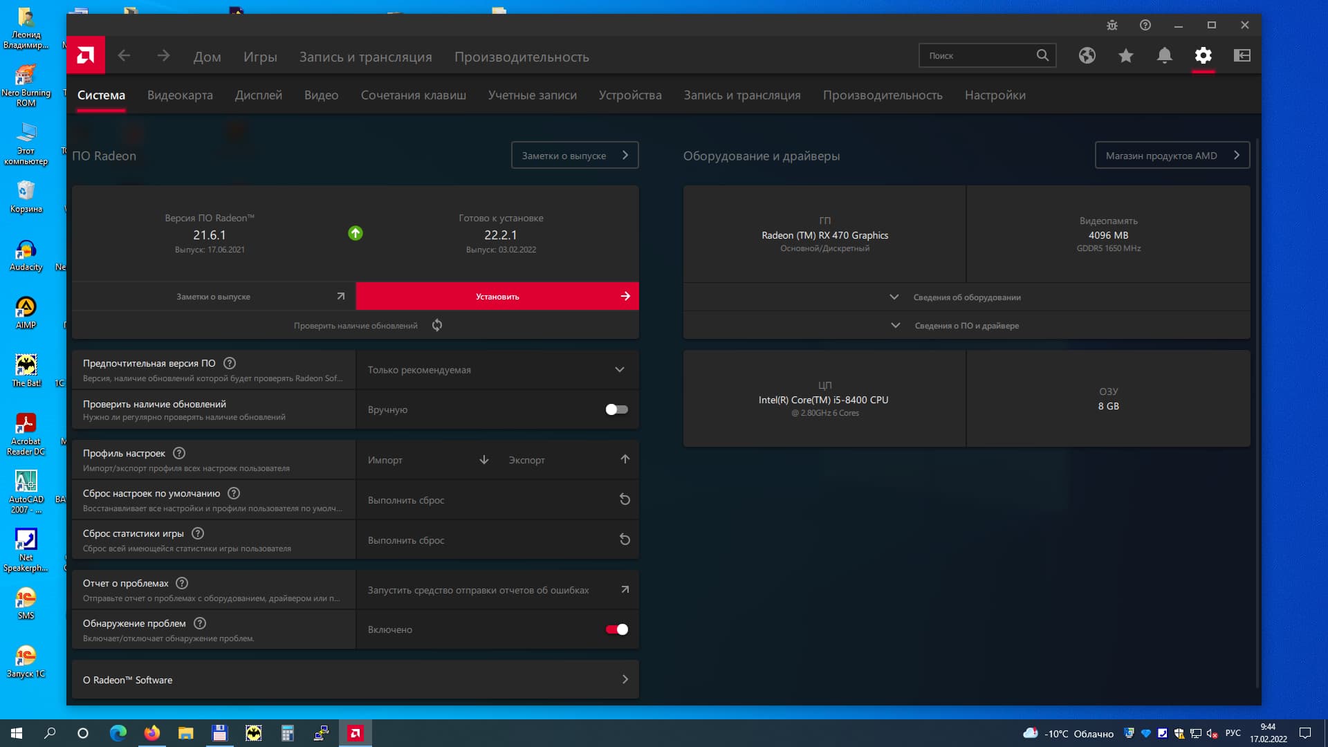This screenshot has height=747, width=1328.
Task: Switch to the Дисплей tab
Action: click(x=259, y=95)
